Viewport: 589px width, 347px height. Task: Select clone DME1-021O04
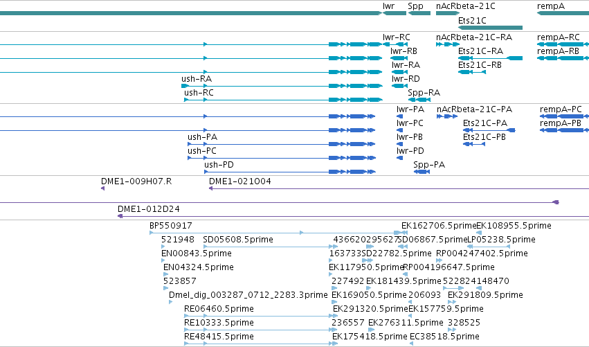tap(240, 181)
